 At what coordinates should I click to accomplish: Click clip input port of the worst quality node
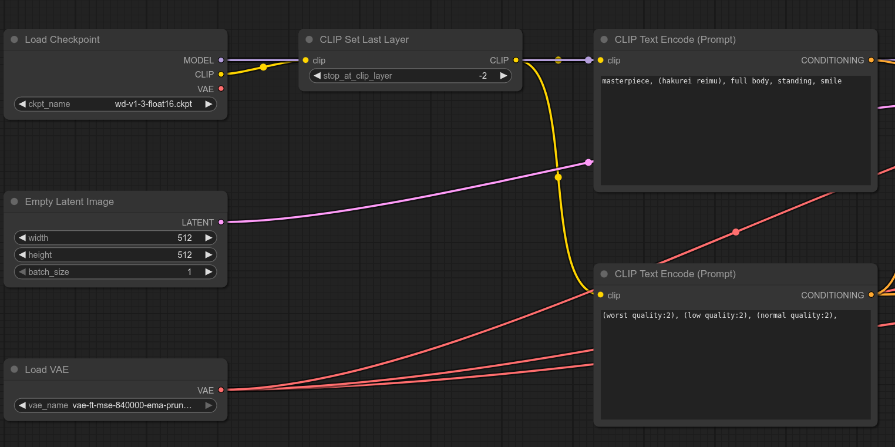(600, 295)
